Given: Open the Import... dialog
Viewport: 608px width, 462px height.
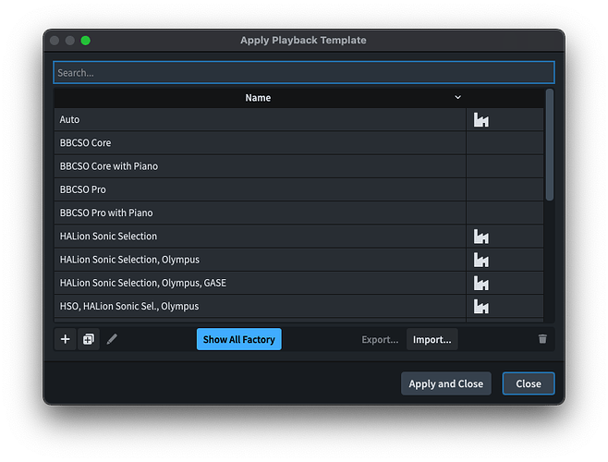Looking at the screenshot, I should coord(432,339).
